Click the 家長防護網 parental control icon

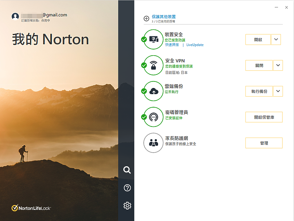coord(154,143)
